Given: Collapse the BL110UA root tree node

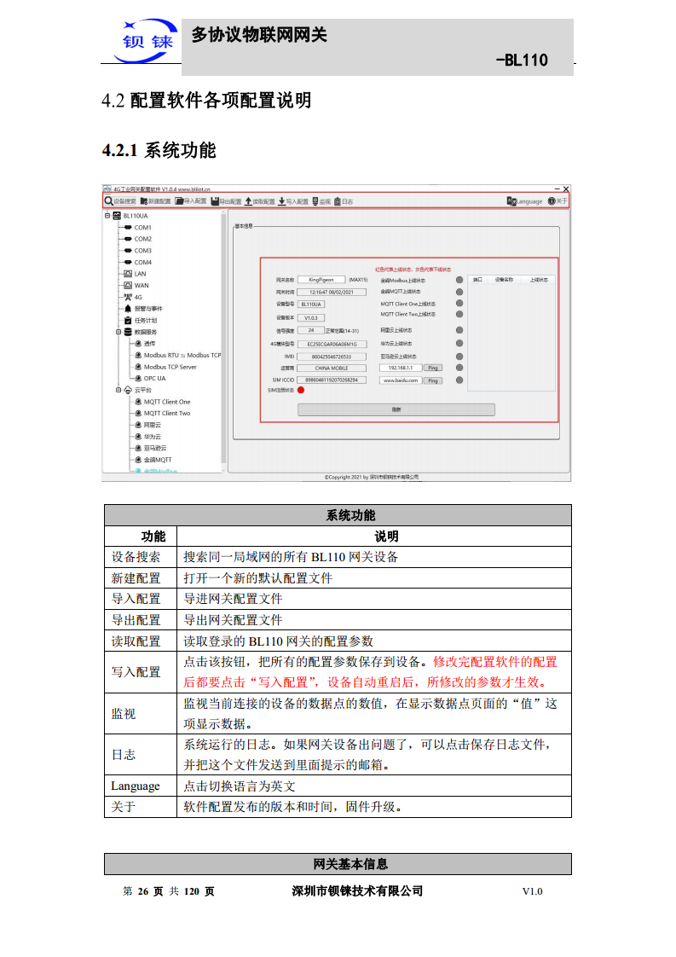Looking at the screenshot, I should (107, 216).
